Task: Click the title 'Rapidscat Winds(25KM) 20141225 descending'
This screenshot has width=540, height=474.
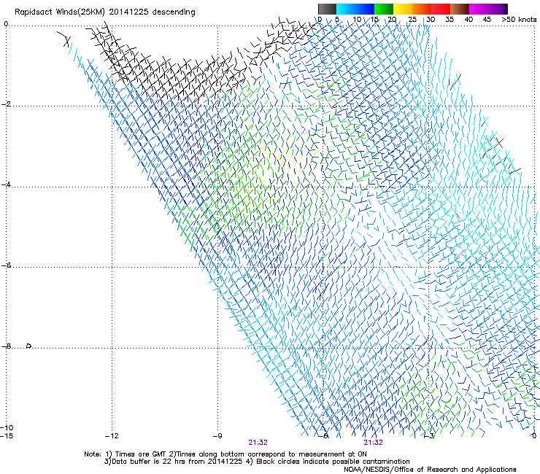Action: coord(104,12)
